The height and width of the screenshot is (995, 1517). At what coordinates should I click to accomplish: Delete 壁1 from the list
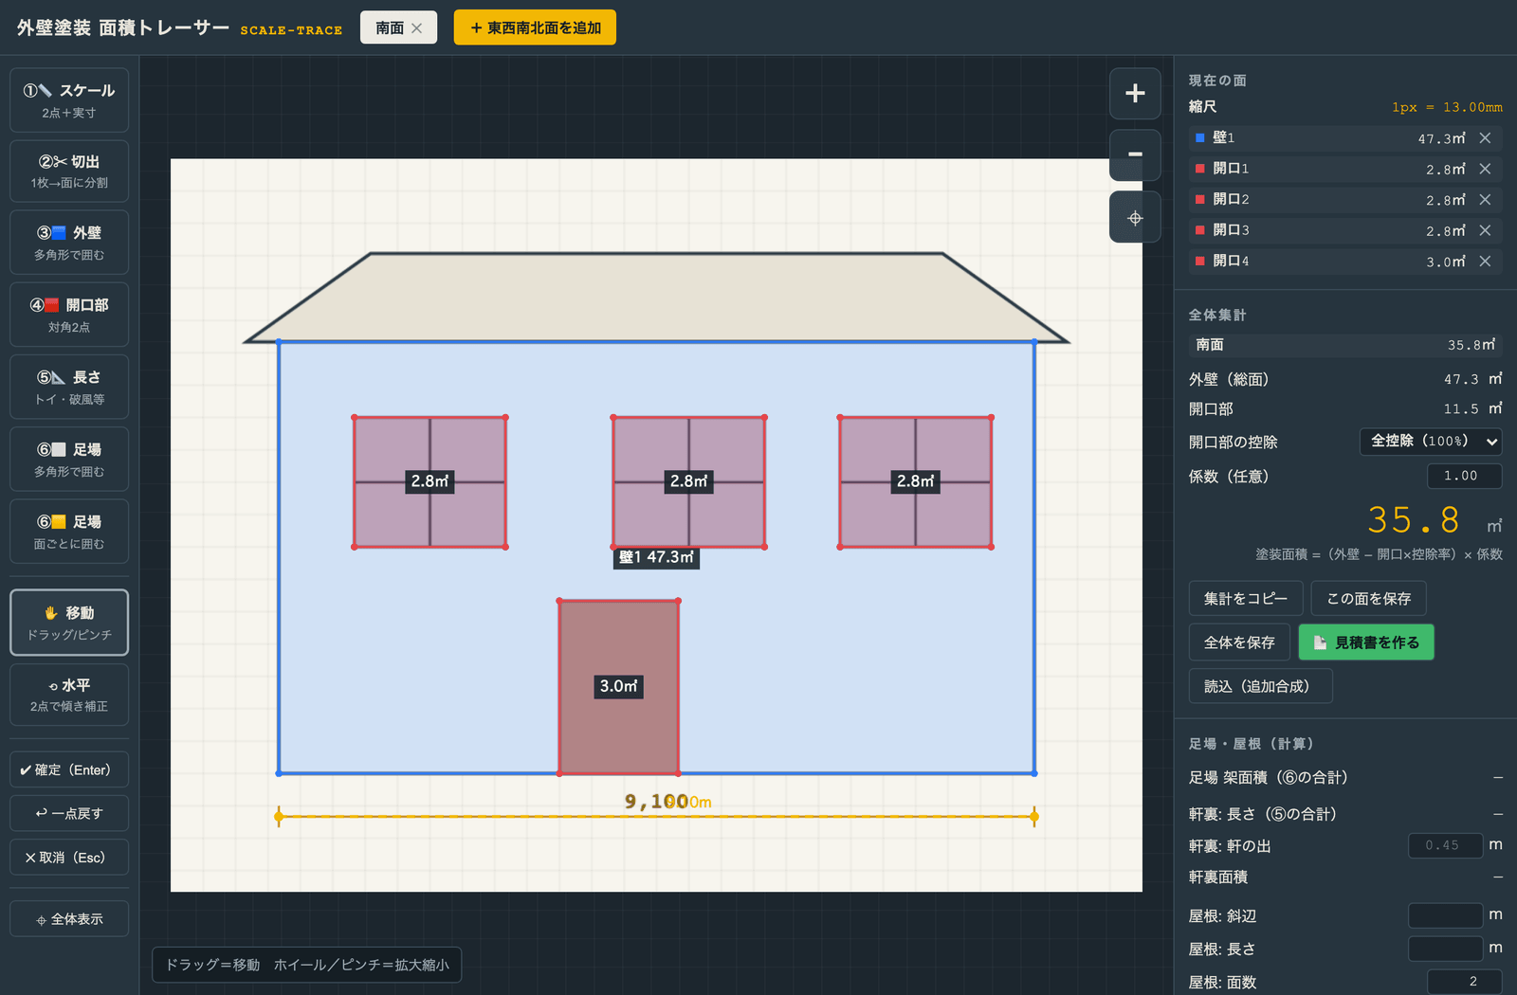[x=1485, y=138]
